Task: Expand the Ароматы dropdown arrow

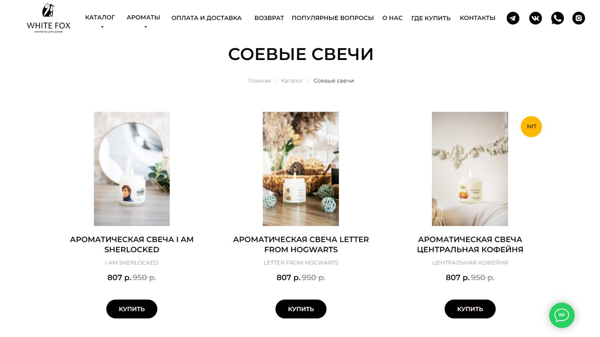Action: (145, 27)
